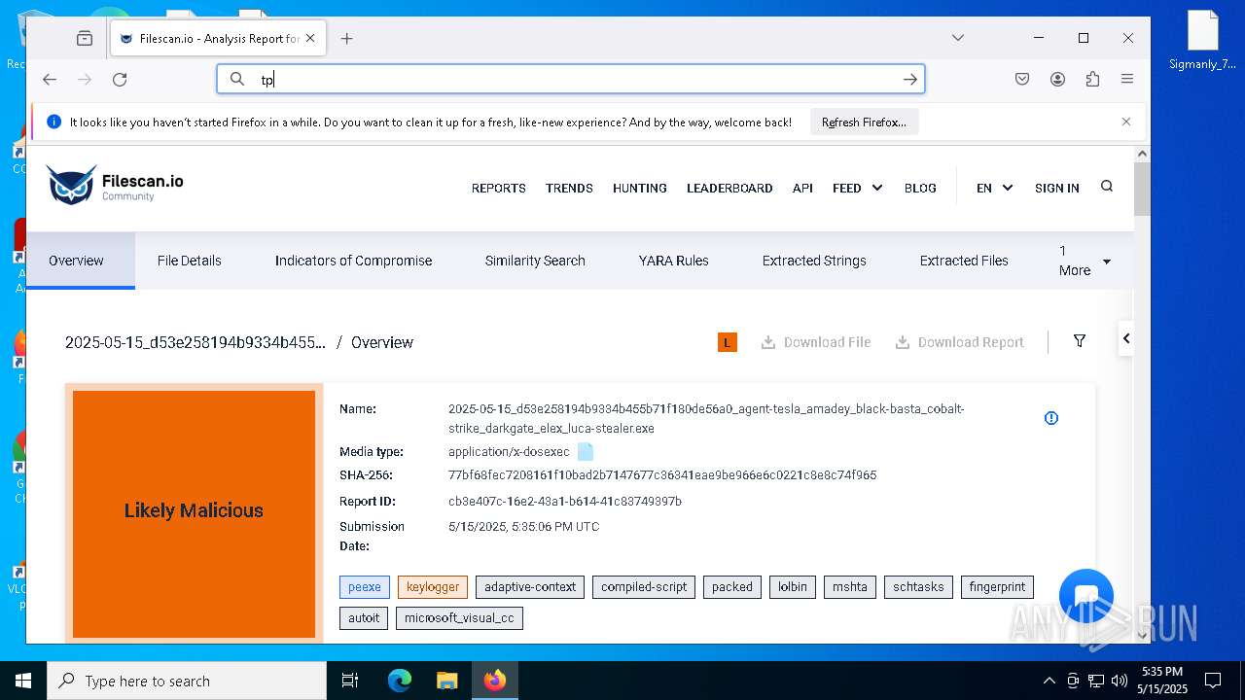This screenshot has height=700, width=1245.
Task: Open Task View on taskbar
Action: (350, 681)
